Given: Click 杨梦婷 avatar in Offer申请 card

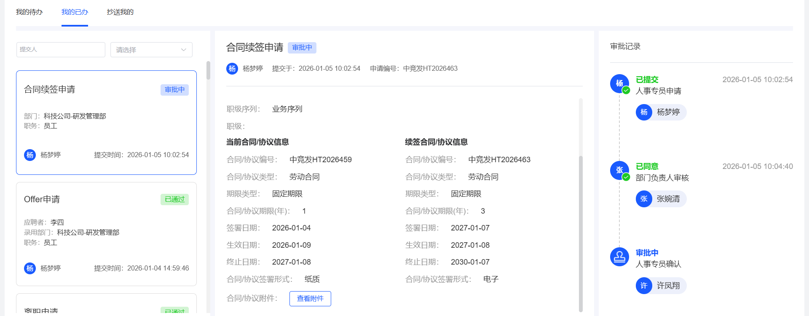Looking at the screenshot, I should click(x=30, y=268).
